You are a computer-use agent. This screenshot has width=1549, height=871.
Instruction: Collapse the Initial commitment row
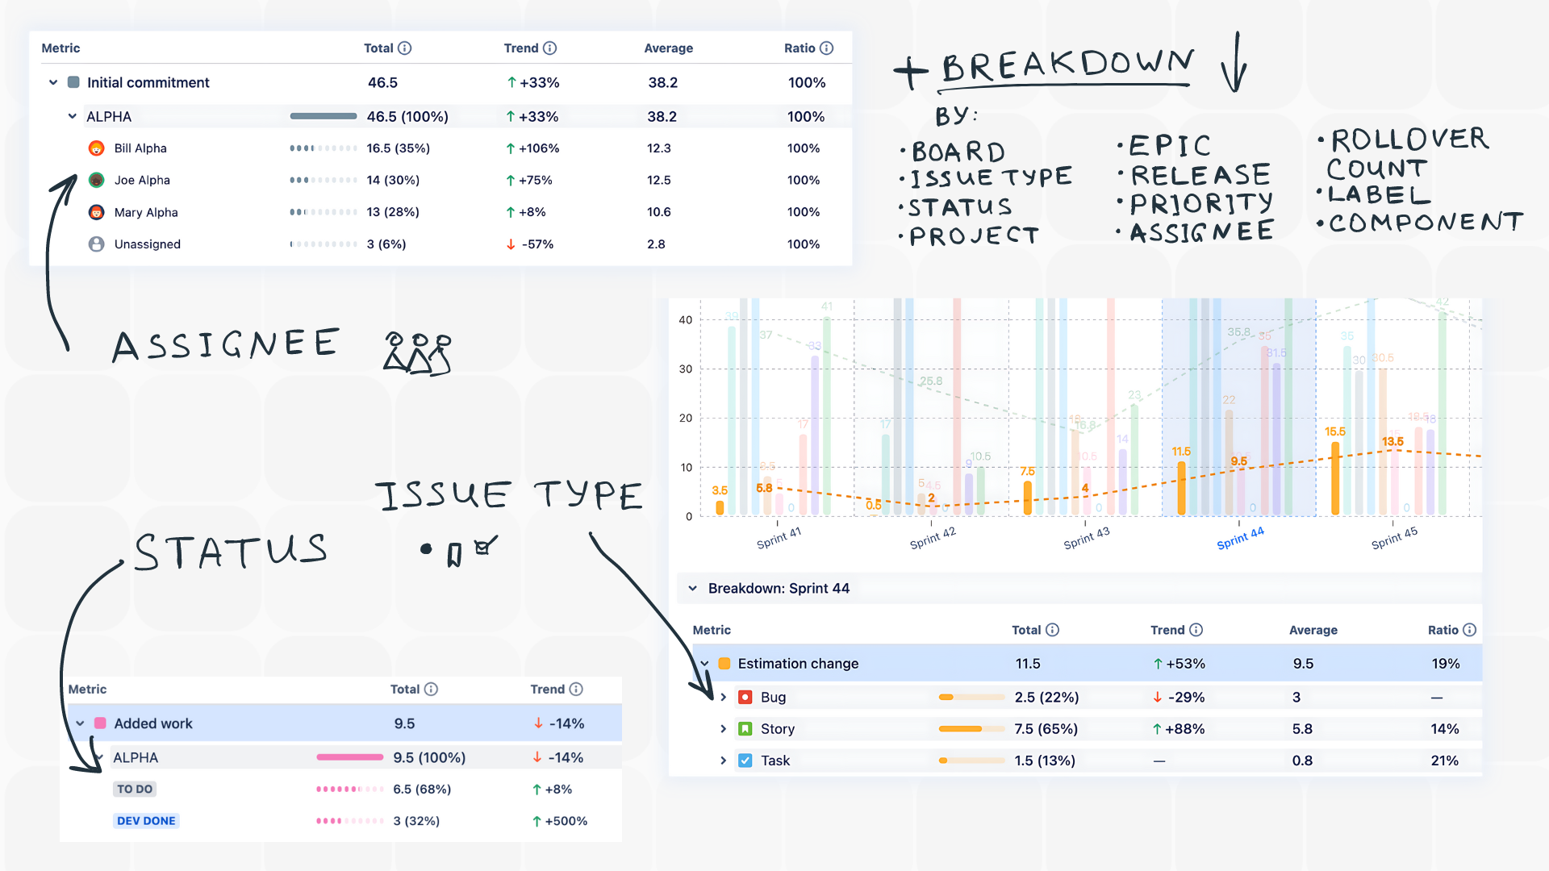click(x=52, y=82)
